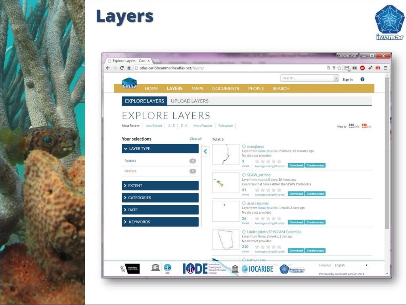Clear all selections link
This screenshot has height=305, width=406.
195,139
